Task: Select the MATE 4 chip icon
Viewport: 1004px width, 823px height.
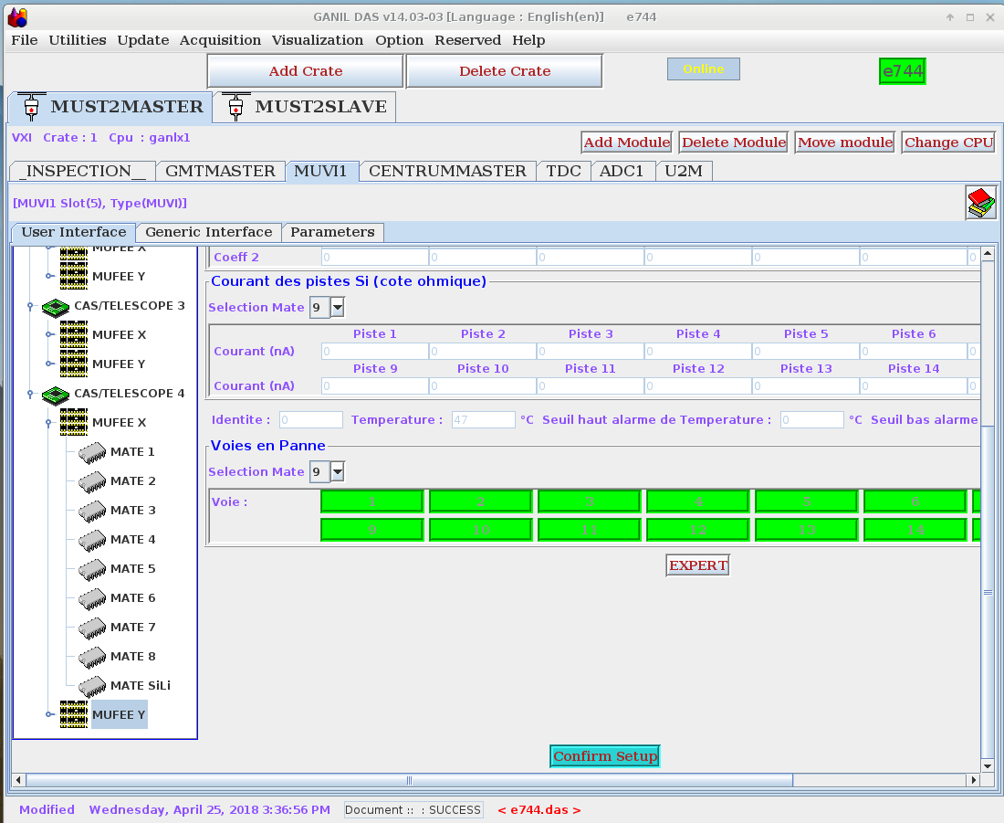Action: click(x=92, y=541)
